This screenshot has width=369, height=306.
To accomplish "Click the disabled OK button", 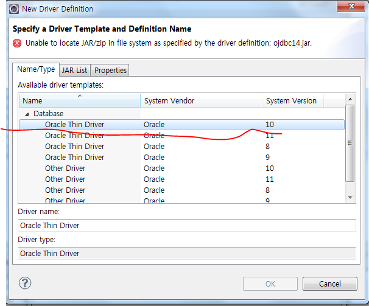I will (x=270, y=284).
